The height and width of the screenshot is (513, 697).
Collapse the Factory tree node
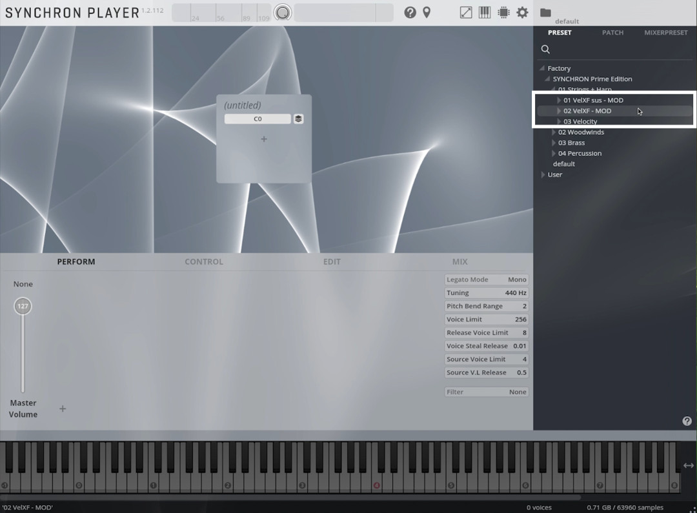pyautogui.click(x=542, y=68)
